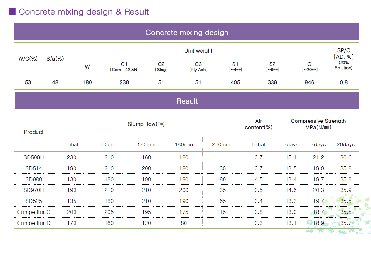This screenshot has height=273, width=371.
Task: Select the 'SD525' product row label
Action: 34,201
